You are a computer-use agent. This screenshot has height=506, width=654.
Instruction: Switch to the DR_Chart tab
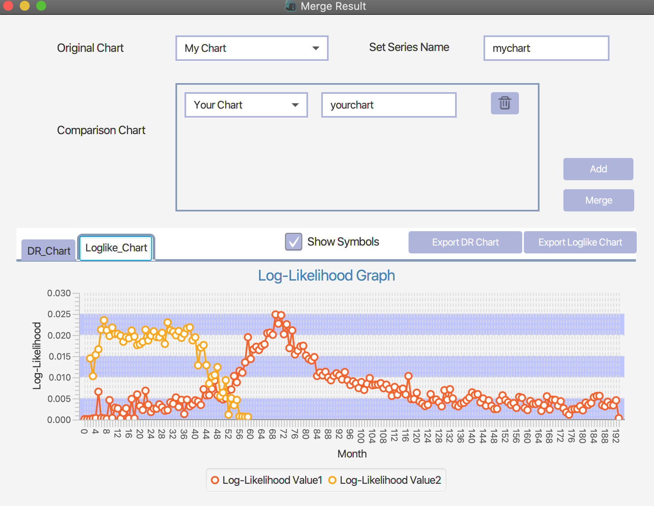[49, 251]
